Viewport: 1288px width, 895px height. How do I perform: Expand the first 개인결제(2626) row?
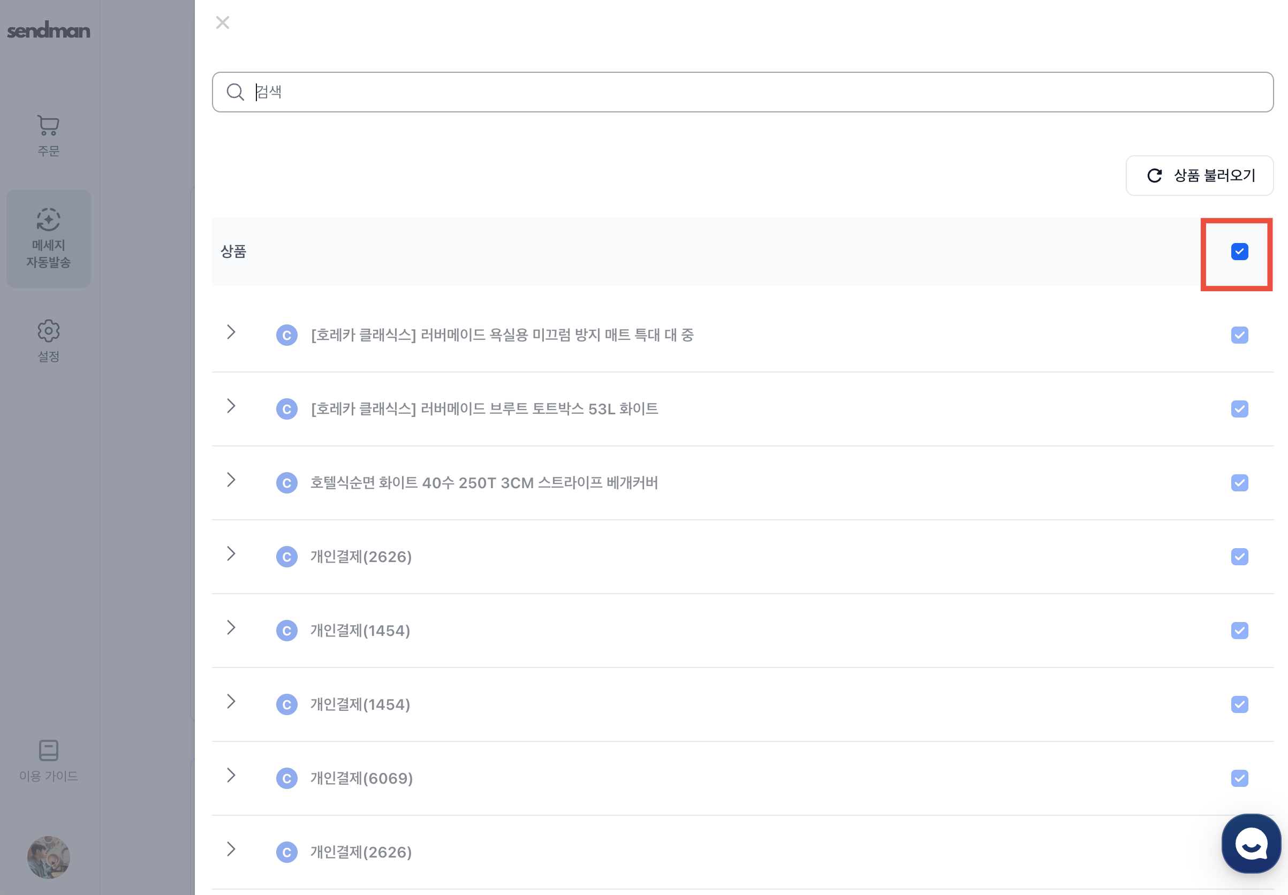tap(231, 554)
